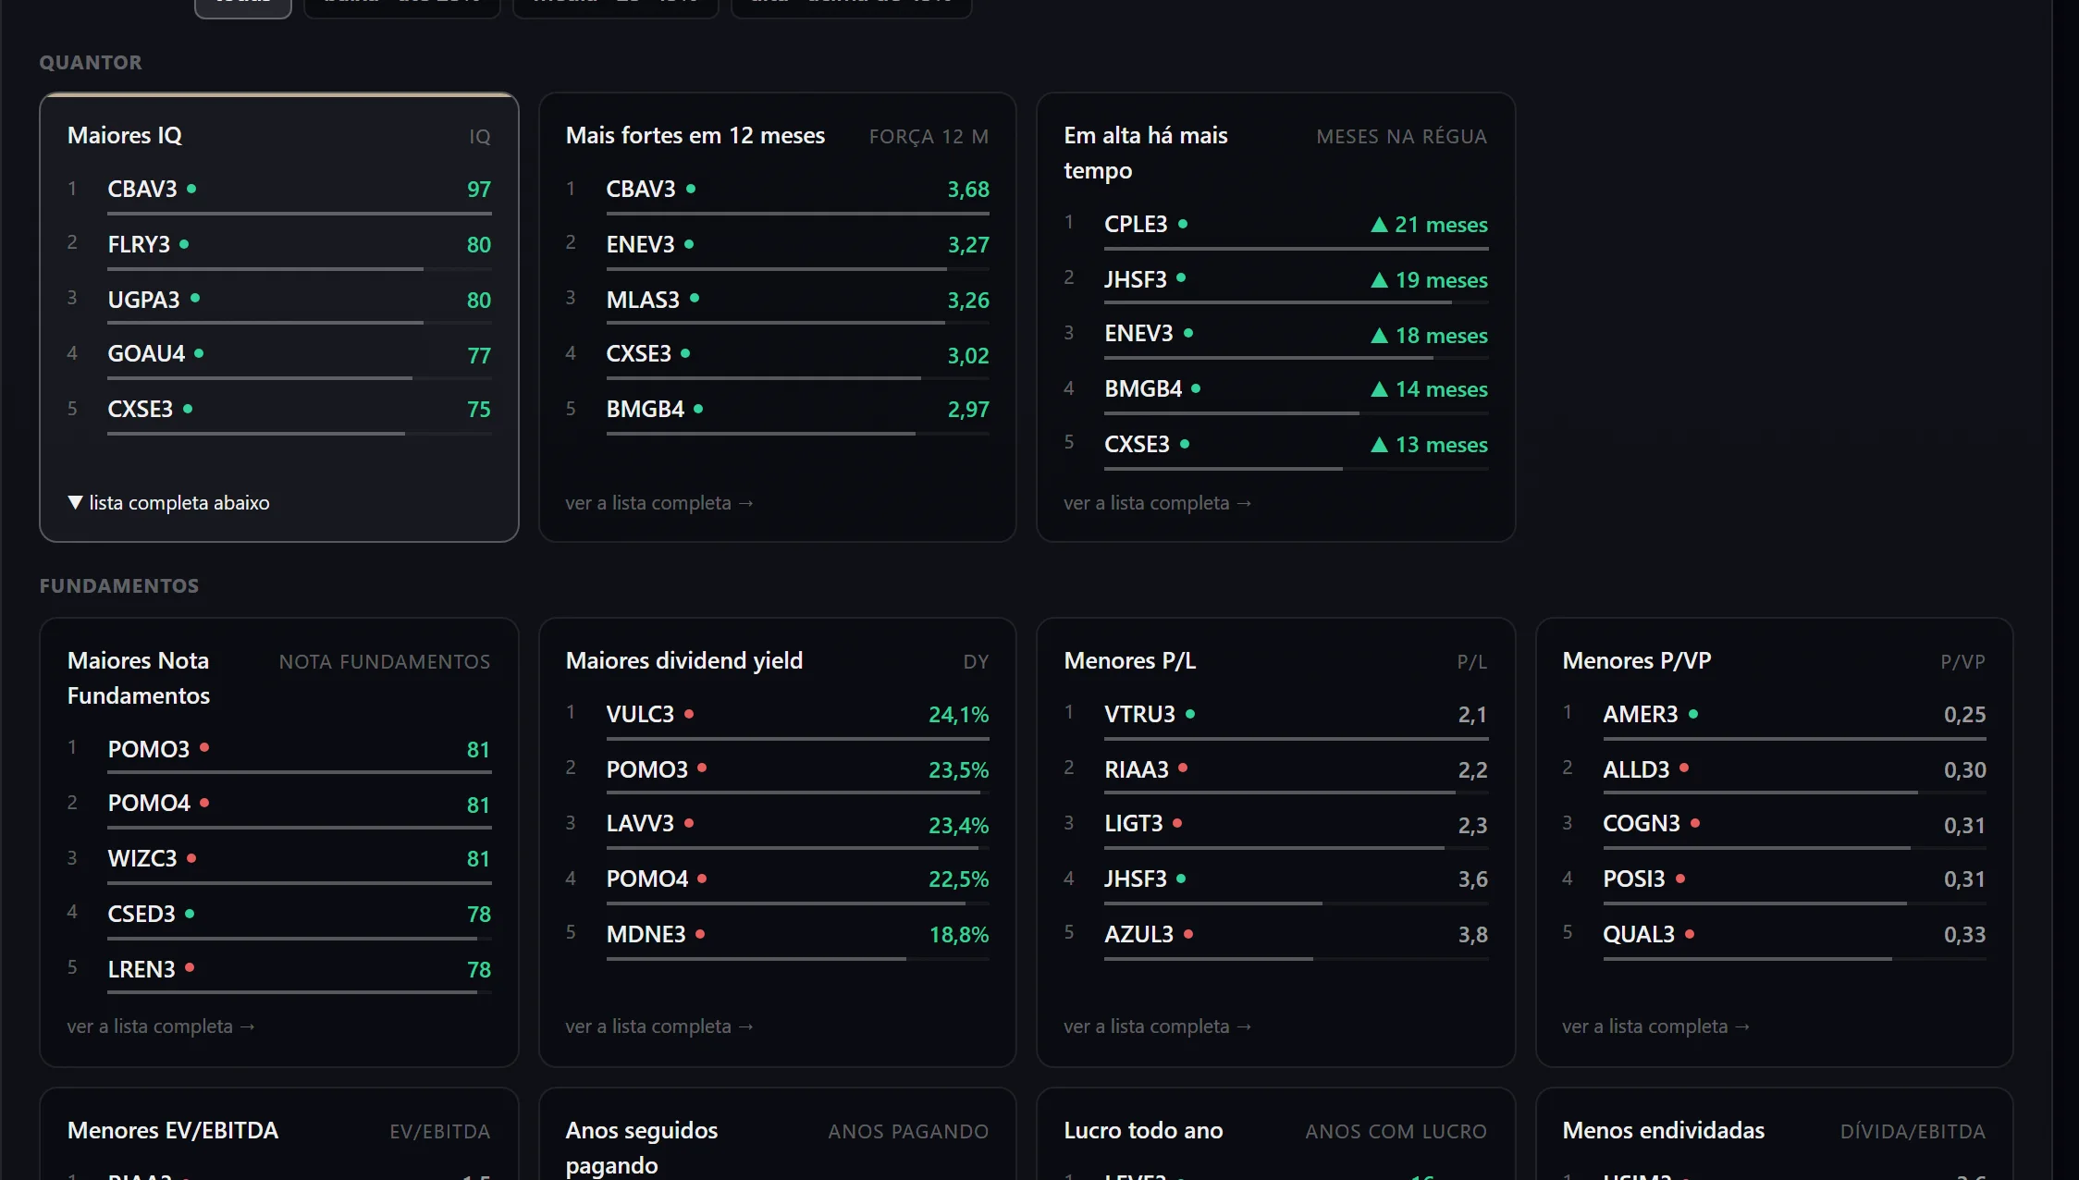
Task: Open full list link in Em alta há mais tempo card
Action: (x=1158, y=503)
